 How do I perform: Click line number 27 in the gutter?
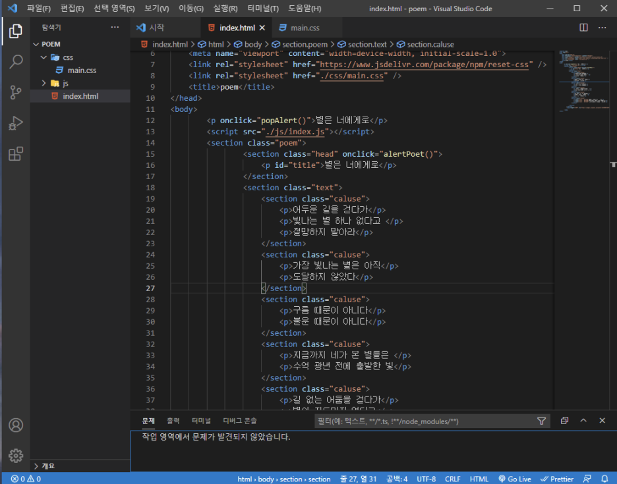(150, 288)
